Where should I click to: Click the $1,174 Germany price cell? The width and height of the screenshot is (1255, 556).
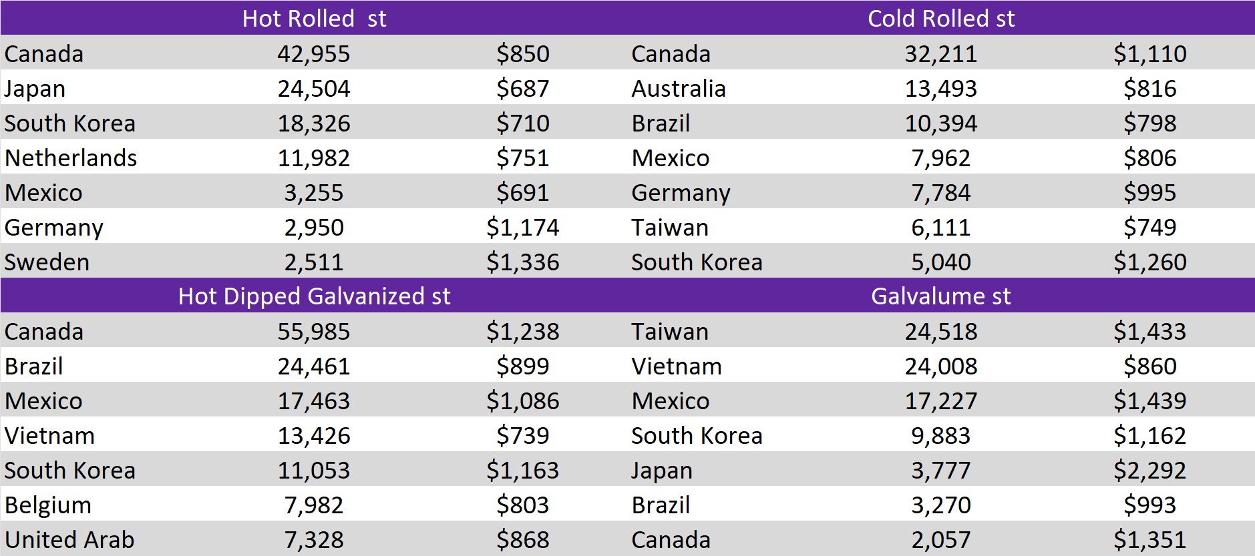click(x=522, y=228)
